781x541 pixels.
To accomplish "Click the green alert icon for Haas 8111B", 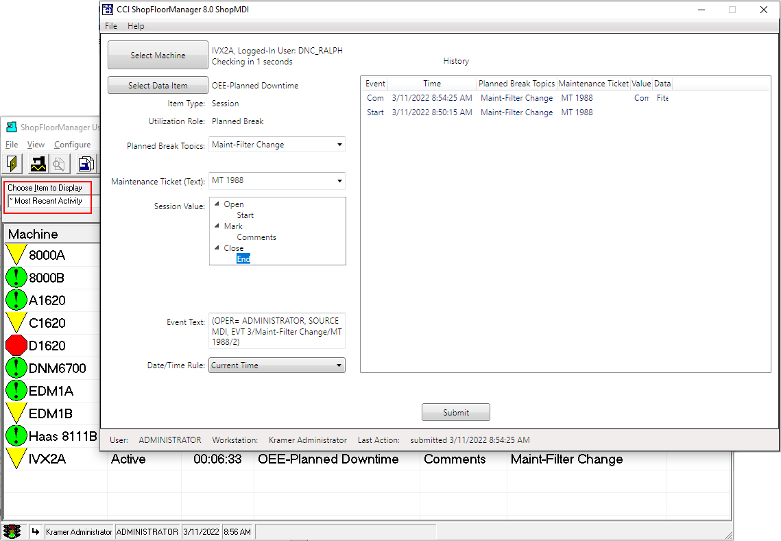I will pyautogui.click(x=16, y=436).
